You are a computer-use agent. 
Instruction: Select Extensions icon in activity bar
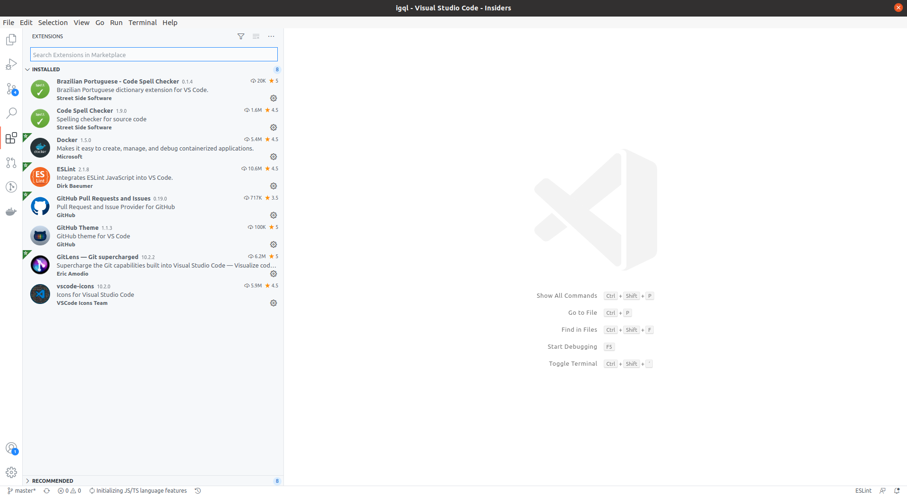click(x=11, y=138)
